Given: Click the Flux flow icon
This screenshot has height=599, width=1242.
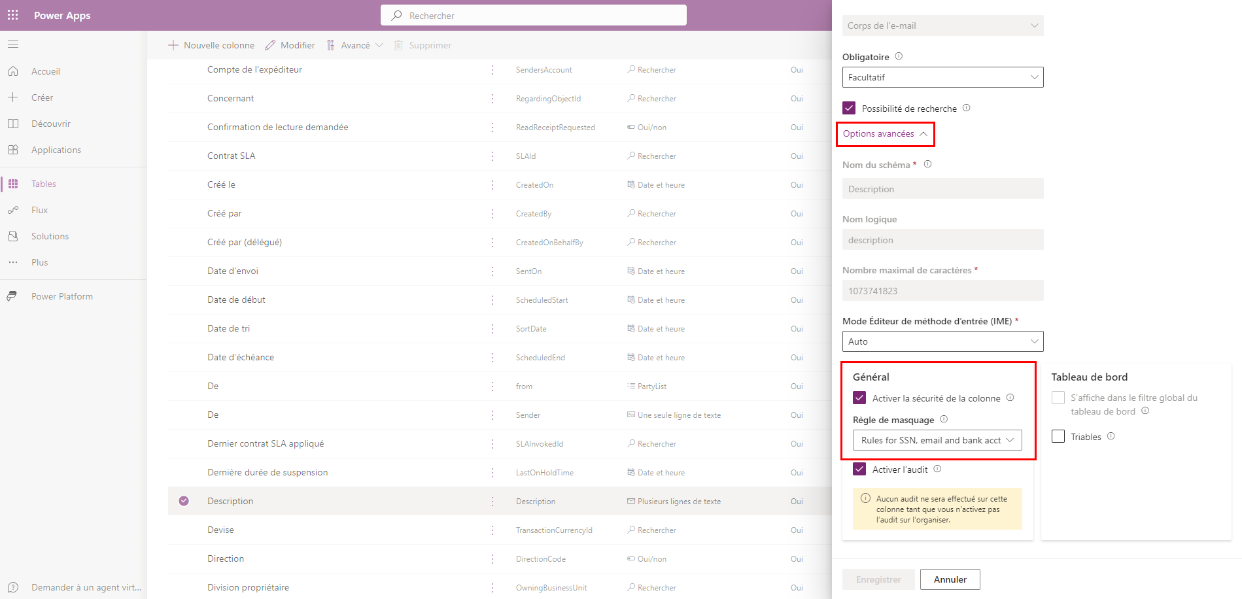Looking at the screenshot, I should [13, 210].
